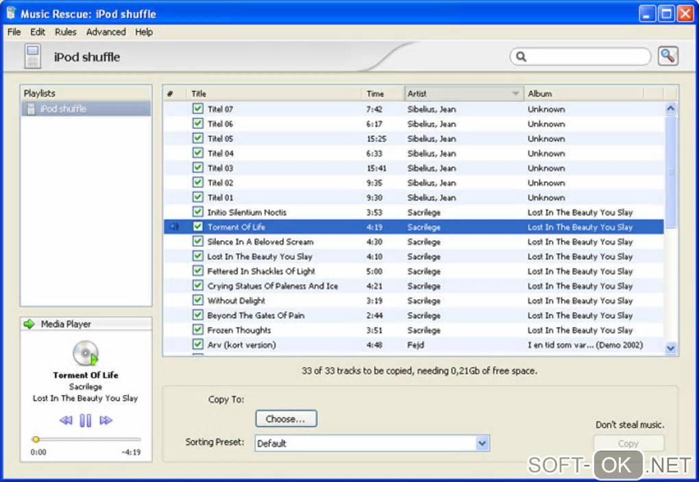Click the Music Rescue title bar app icon
699x482 pixels.
(11, 14)
